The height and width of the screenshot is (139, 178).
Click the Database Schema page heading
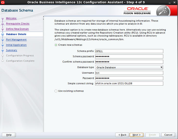(x=17, y=10)
